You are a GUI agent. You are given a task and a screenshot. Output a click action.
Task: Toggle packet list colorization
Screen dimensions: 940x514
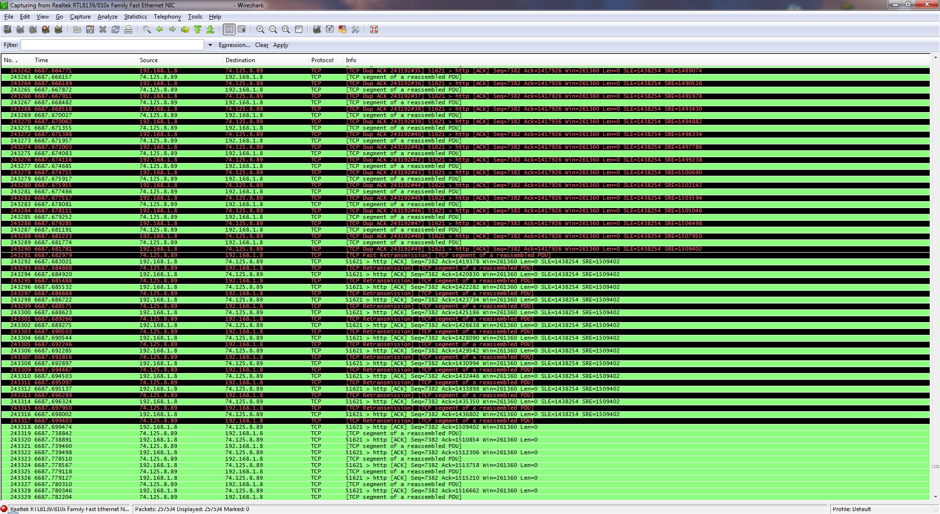pyautogui.click(x=229, y=30)
